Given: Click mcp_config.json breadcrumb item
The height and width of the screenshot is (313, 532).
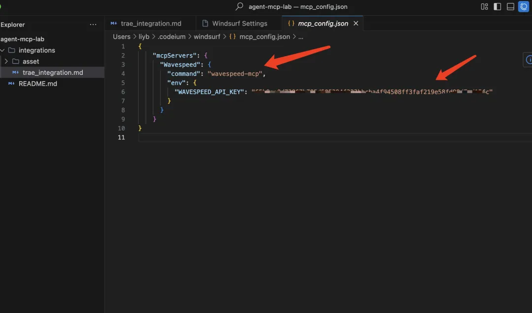Looking at the screenshot, I should point(265,36).
